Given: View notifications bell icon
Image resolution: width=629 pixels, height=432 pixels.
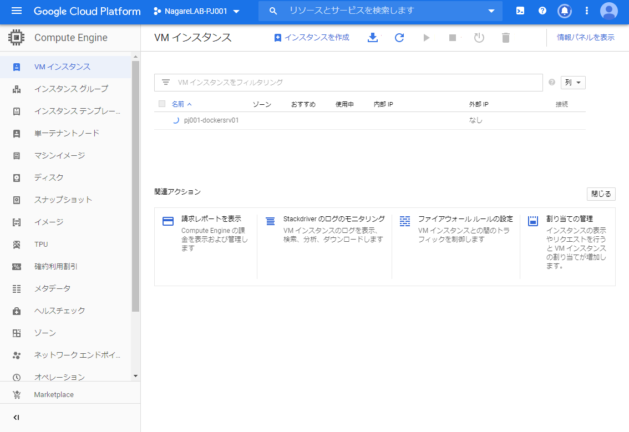Looking at the screenshot, I should (x=565, y=11).
